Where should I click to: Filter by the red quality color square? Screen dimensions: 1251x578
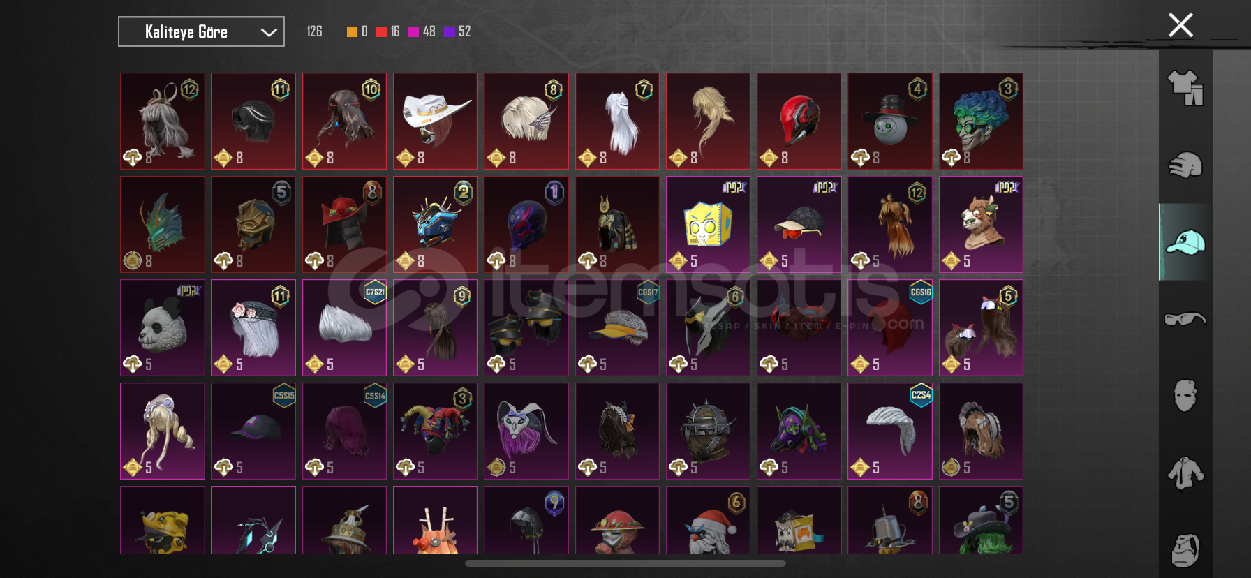coord(381,31)
